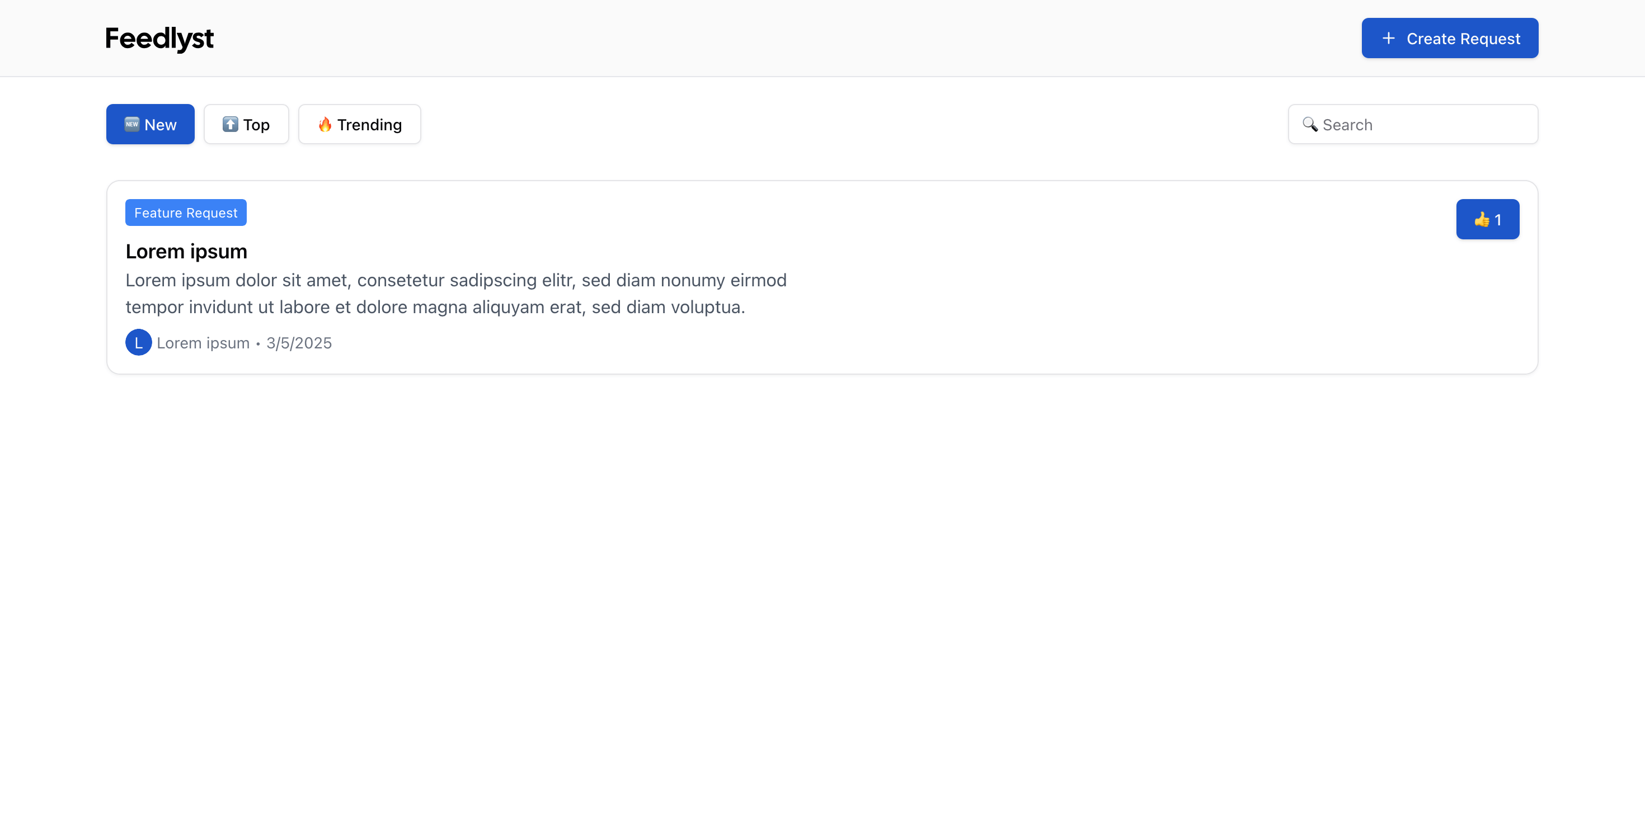Click the Feature Request tag
This screenshot has width=1645, height=831.
coord(186,213)
